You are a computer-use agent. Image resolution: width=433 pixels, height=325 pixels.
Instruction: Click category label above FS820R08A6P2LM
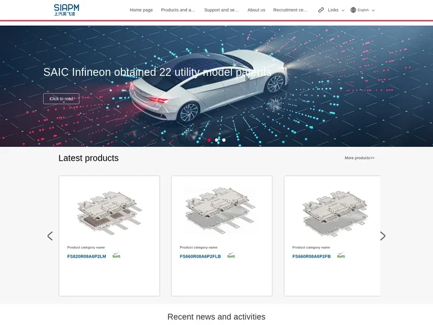pyautogui.click(x=86, y=247)
